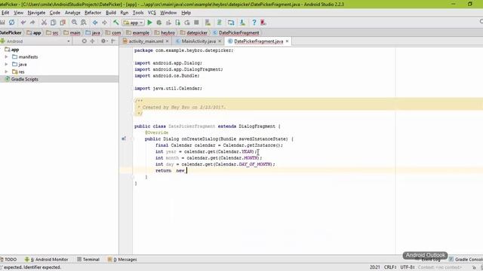This screenshot has width=483, height=271.
Task: Switch to activity_main.xml tab
Action: [x=146, y=41]
